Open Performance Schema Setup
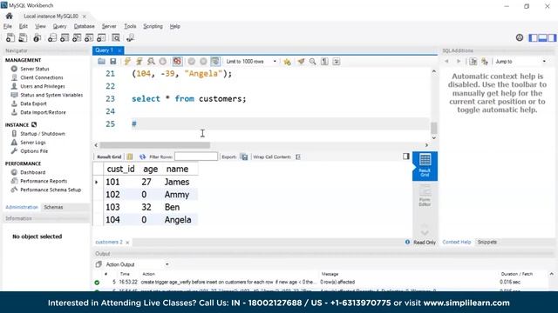The width and height of the screenshot is (558, 313). [51, 190]
